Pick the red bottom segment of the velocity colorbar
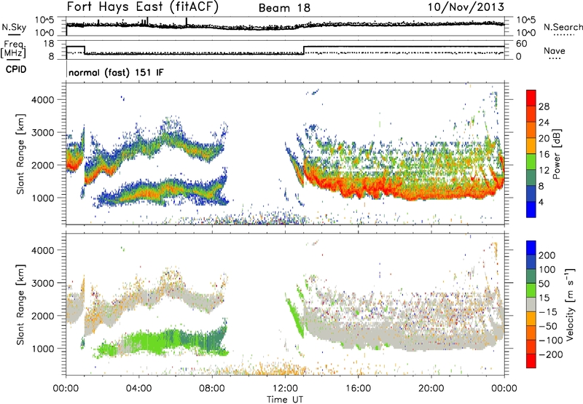The height and width of the screenshot is (404, 583). point(531,361)
